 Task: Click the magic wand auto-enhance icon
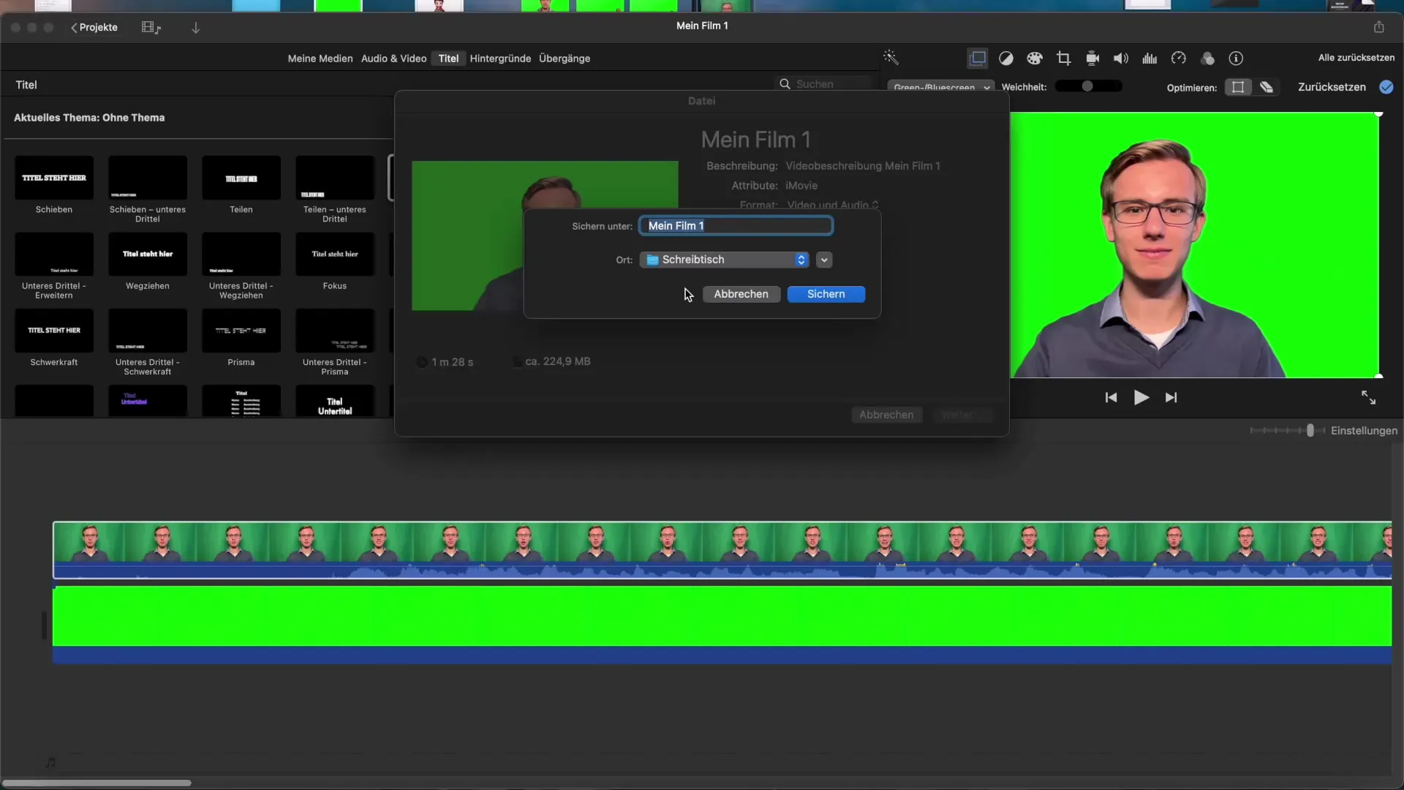[891, 58]
